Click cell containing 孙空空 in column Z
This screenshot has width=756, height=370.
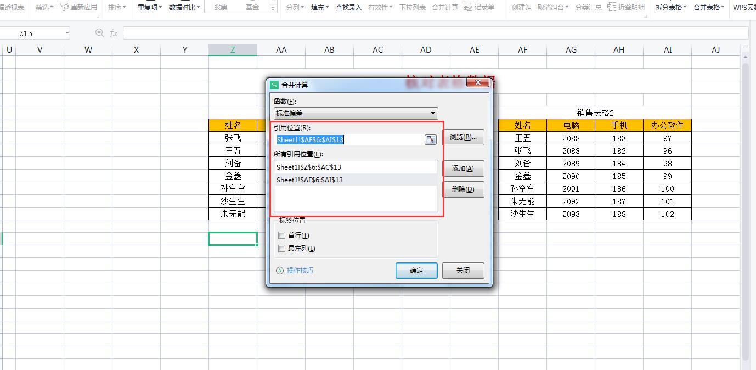click(233, 188)
